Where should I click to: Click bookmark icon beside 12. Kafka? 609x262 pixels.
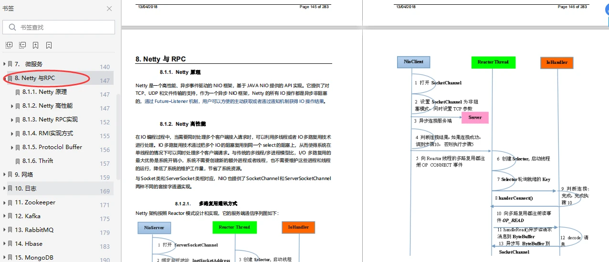10,216
